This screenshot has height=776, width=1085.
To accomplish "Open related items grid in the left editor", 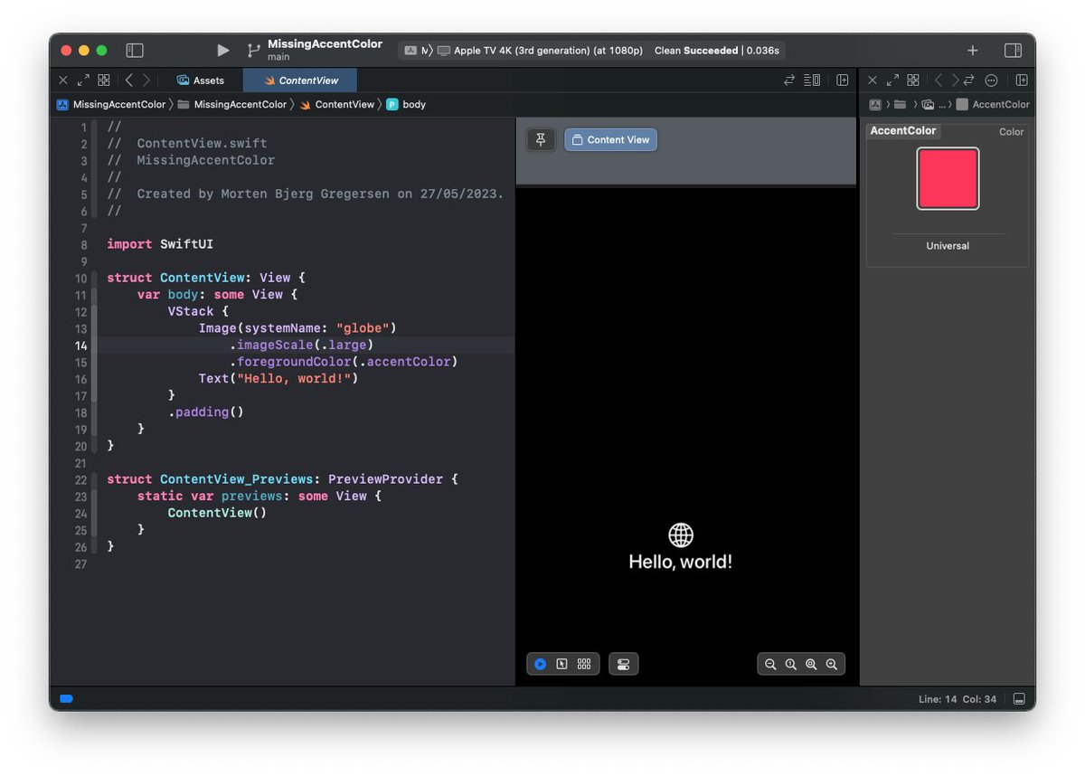I will point(104,80).
